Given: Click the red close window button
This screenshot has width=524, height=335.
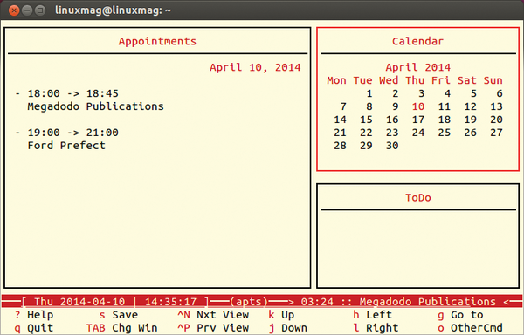Looking at the screenshot, I should tap(14, 10).
